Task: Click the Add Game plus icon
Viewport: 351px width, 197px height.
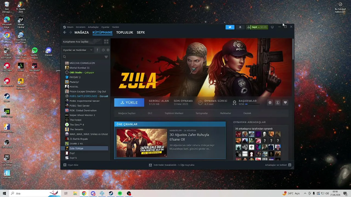Action: 65,165
